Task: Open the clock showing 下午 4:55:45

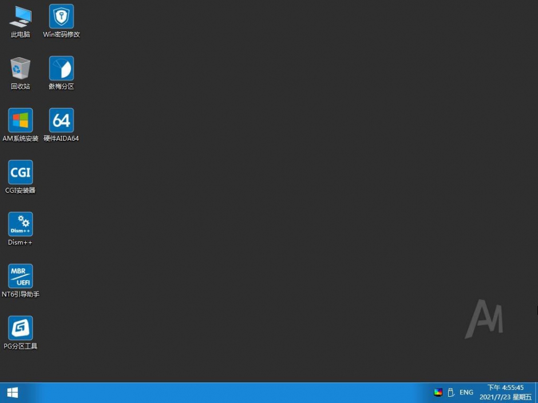Action: coord(505,392)
